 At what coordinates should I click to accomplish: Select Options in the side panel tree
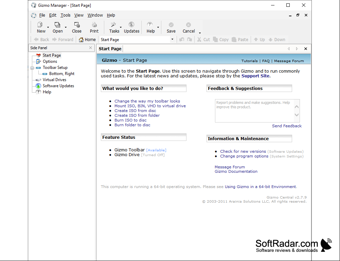point(50,61)
